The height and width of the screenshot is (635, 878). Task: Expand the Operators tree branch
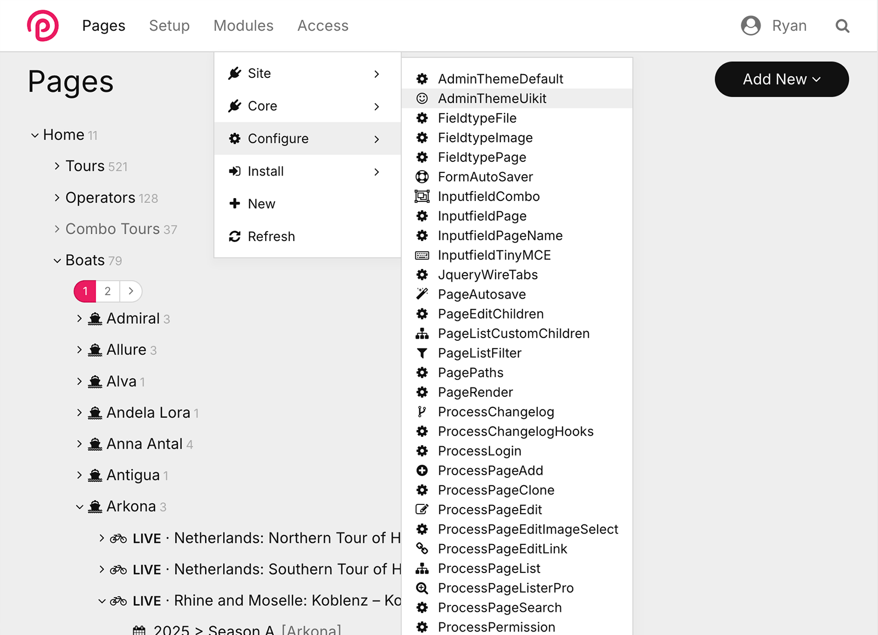coord(57,198)
